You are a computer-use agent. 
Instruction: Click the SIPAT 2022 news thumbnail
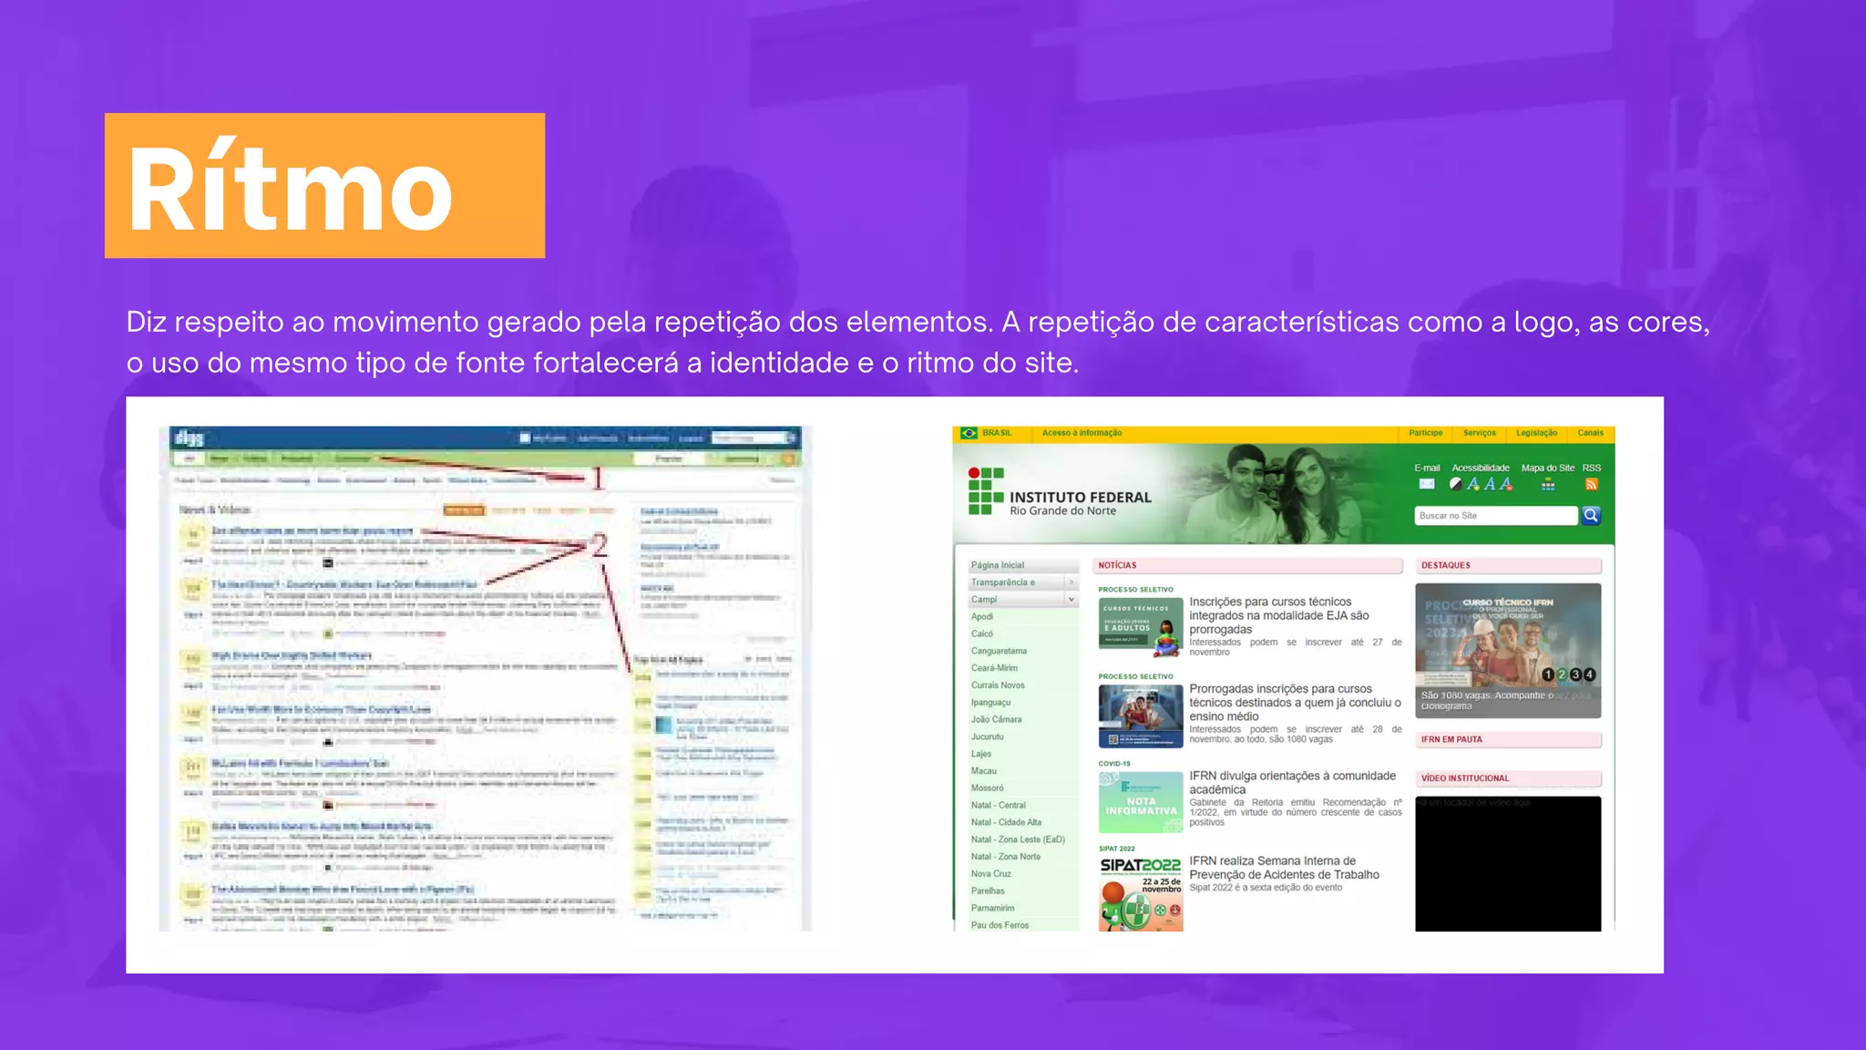click(x=1141, y=893)
